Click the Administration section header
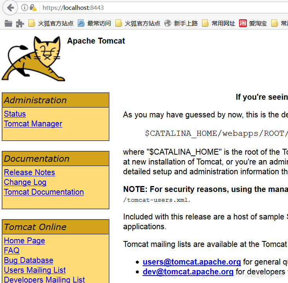Screen dimensions: 288x283 pos(56,100)
